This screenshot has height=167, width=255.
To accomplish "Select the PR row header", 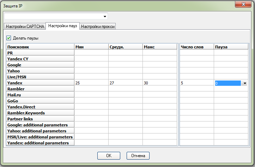I will [x=40, y=53].
